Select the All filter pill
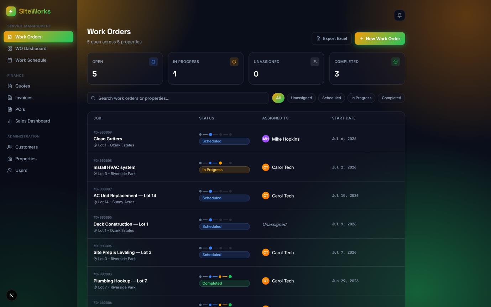The image size is (491, 307). coord(278,98)
